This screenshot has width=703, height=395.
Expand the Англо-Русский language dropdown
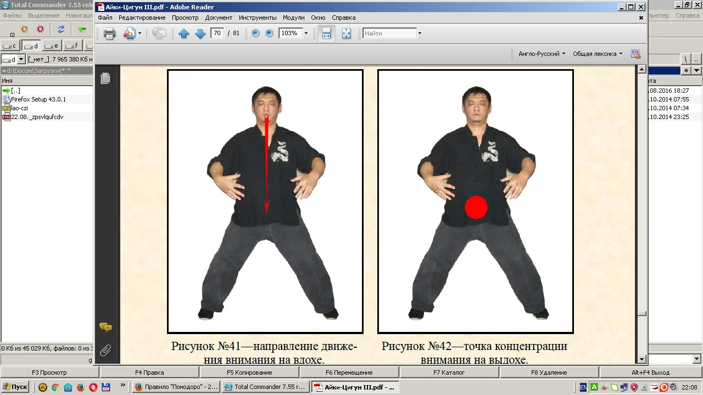click(542, 54)
